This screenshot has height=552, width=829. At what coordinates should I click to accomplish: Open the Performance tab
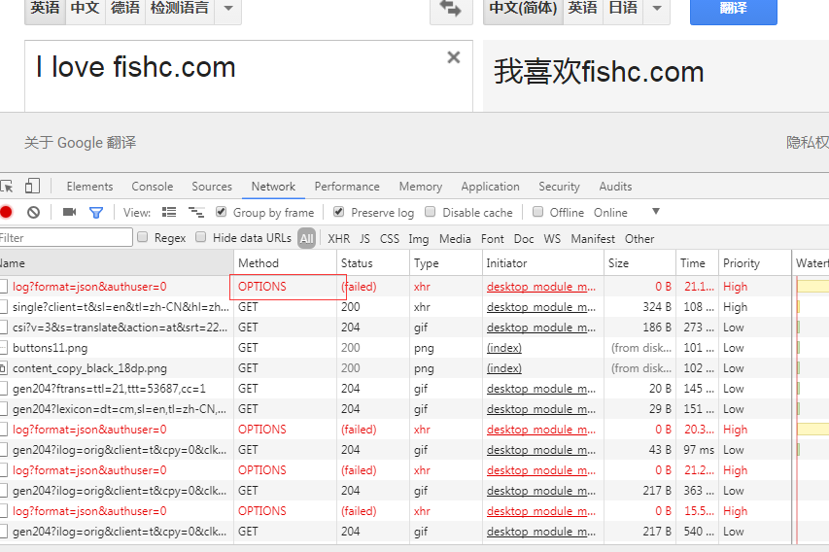click(347, 187)
